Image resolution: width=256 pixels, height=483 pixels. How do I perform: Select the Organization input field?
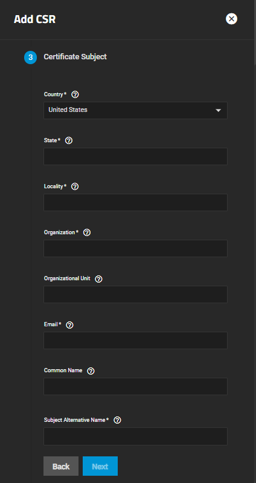tap(135, 248)
